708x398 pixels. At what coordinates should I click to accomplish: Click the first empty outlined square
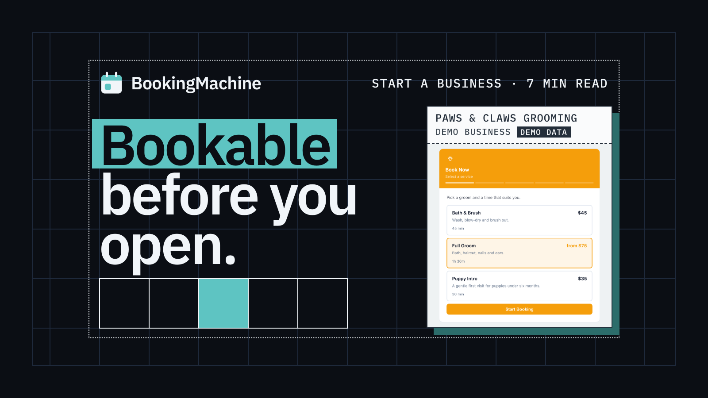124,303
